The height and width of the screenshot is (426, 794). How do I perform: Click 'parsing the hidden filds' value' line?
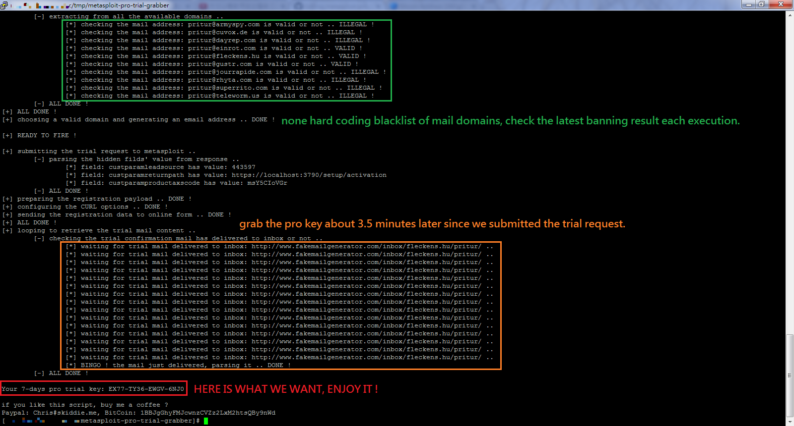(136, 159)
